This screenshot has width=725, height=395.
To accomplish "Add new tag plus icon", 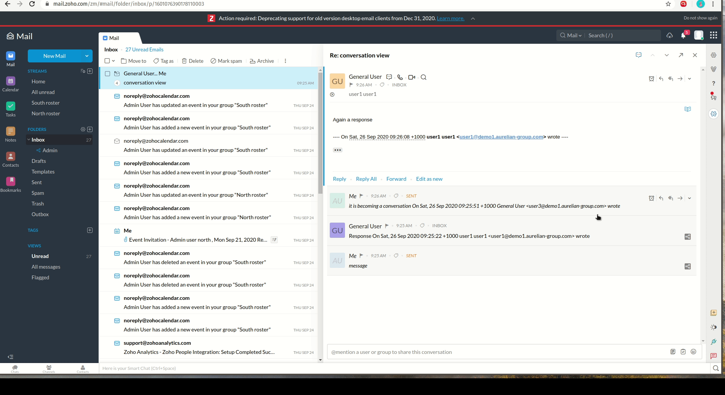I will (x=90, y=230).
